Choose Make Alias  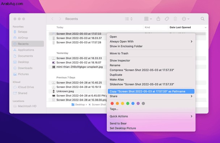(151, 79)
